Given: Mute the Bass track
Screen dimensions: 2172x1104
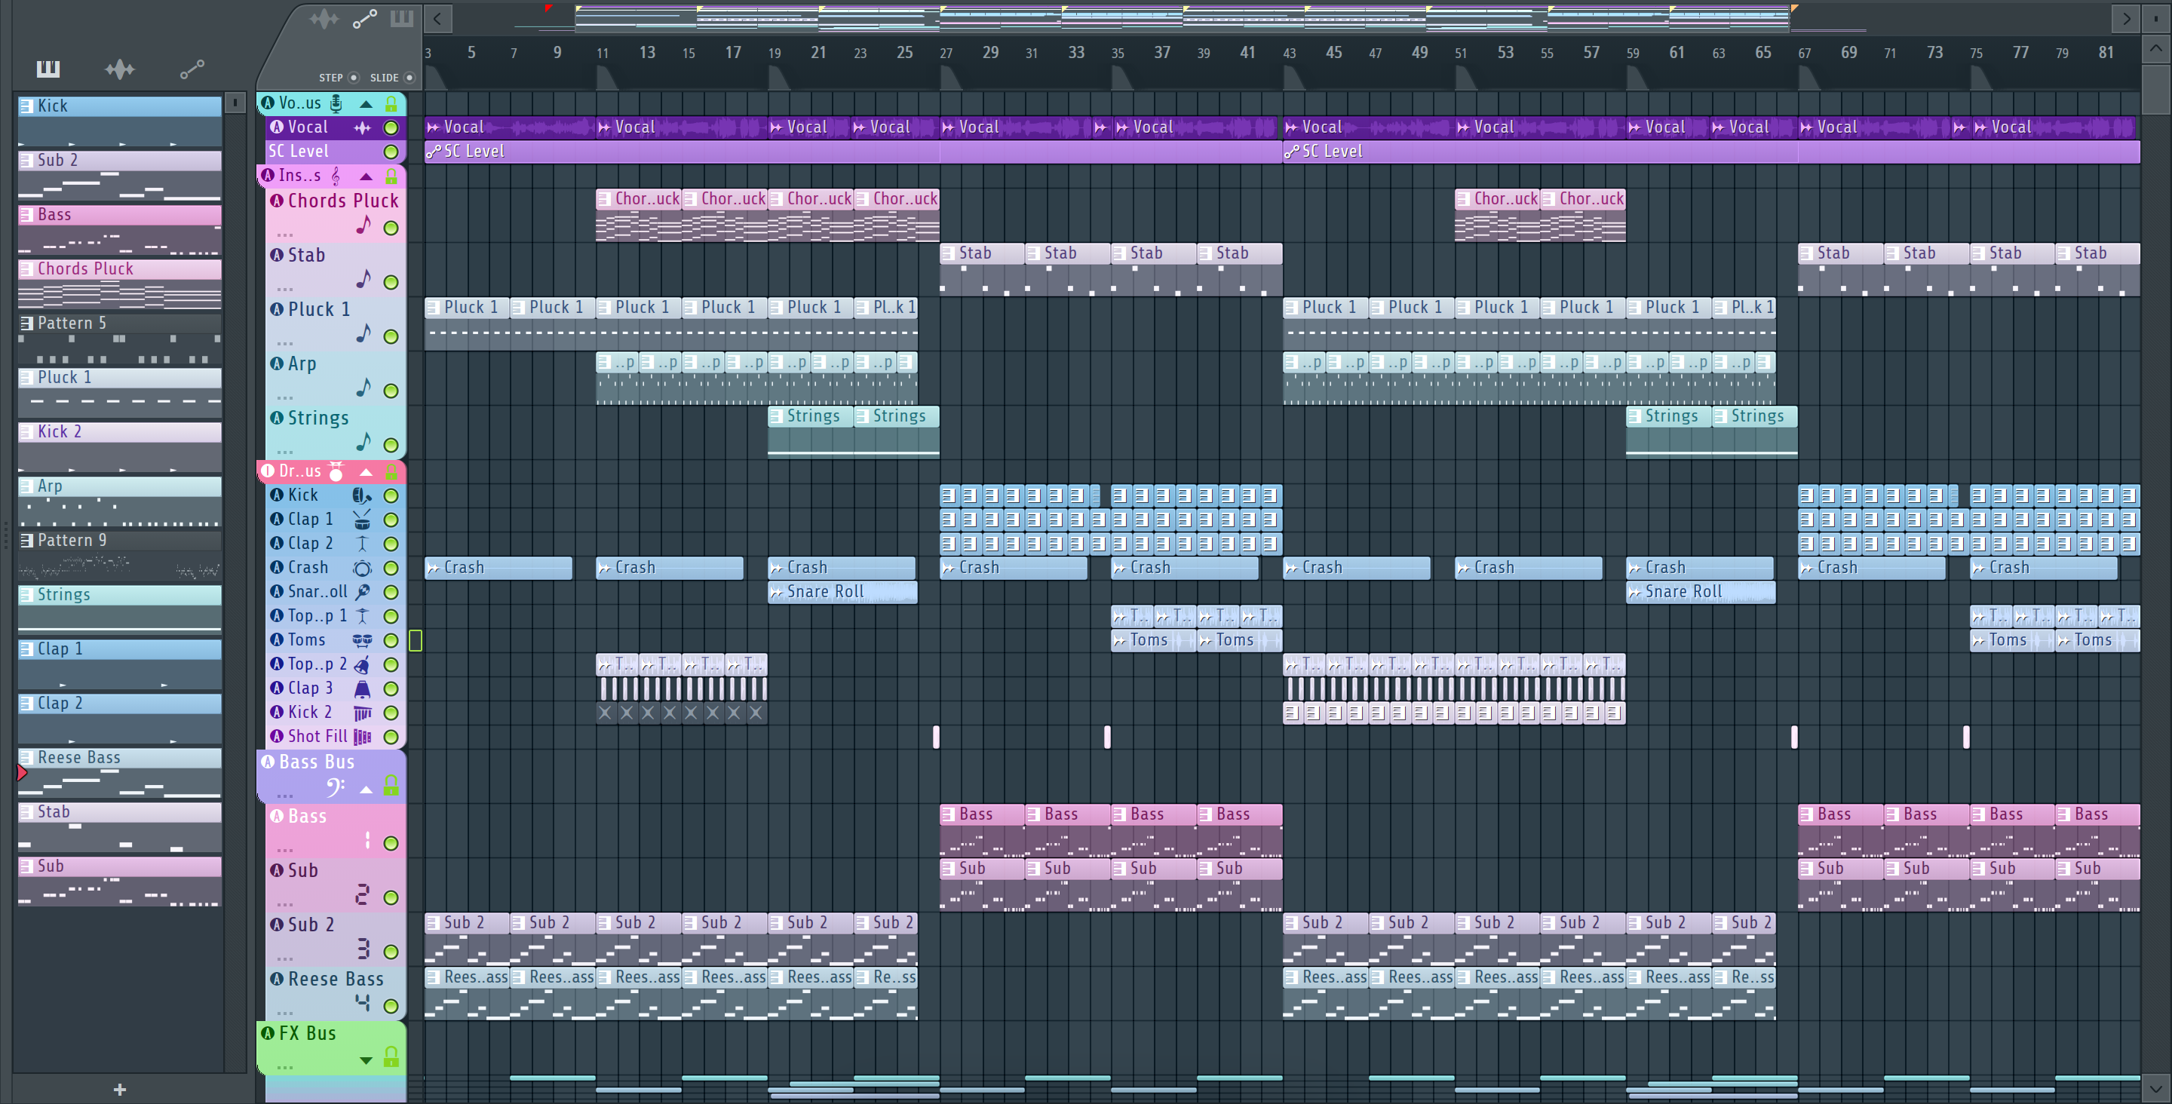Looking at the screenshot, I should click(391, 843).
